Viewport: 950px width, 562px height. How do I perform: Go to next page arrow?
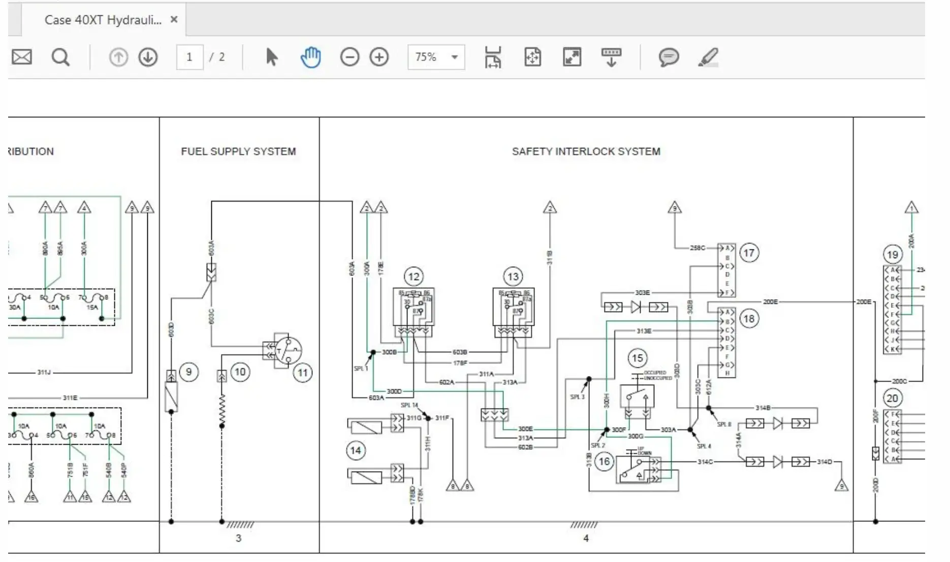click(x=148, y=57)
